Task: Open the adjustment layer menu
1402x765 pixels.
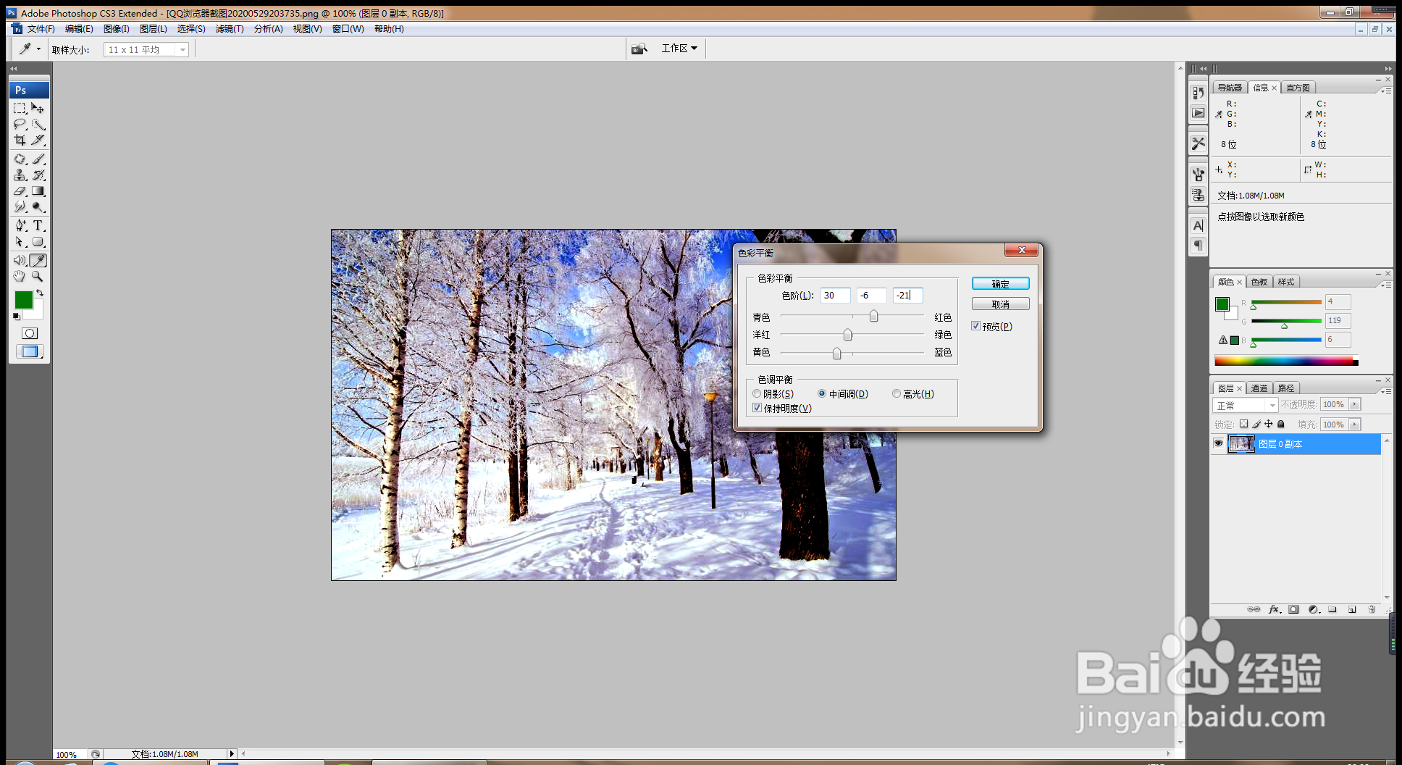Action: click(x=1314, y=609)
